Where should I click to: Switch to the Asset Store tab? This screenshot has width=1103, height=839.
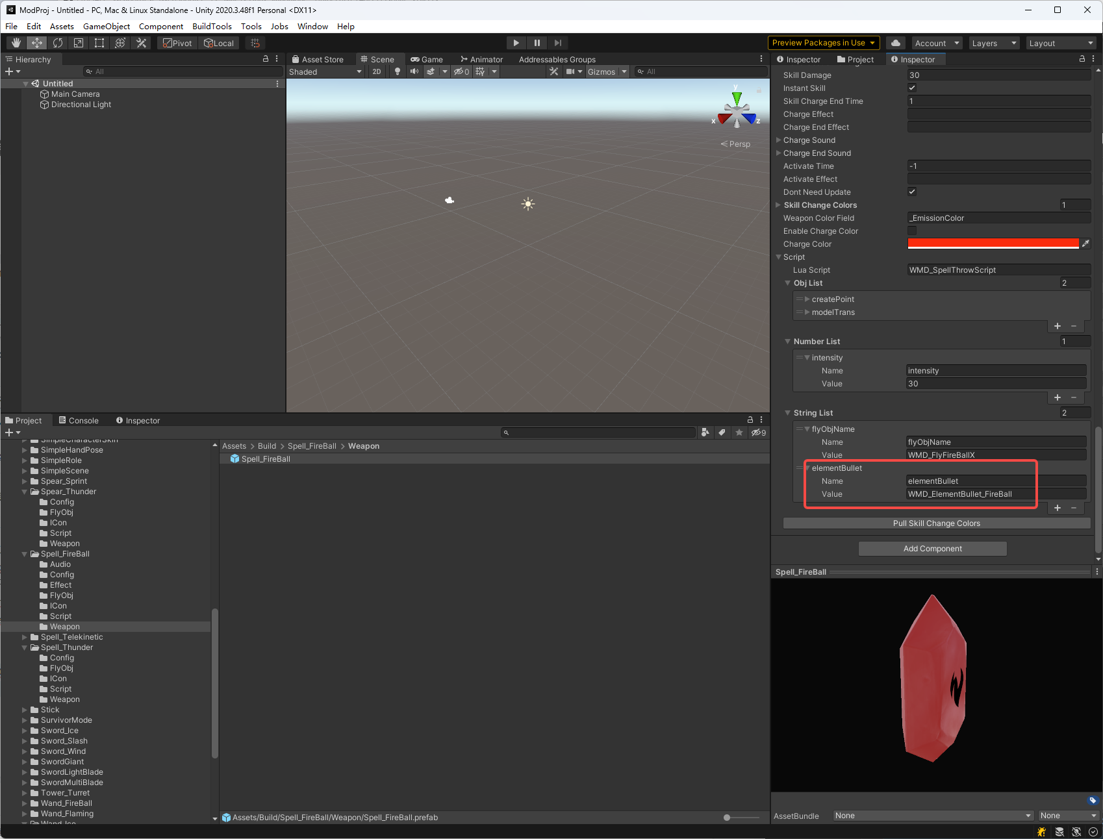point(318,59)
